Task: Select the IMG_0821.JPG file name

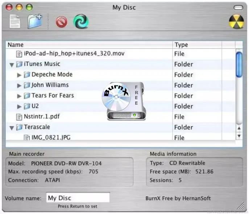Action: click(51, 137)
